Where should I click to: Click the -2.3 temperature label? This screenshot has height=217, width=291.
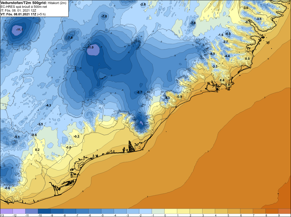(215, 66)
